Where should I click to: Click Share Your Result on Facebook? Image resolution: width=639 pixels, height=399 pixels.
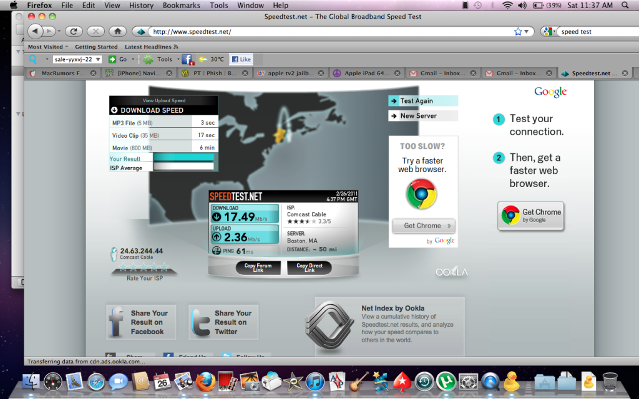pos(141,322)
